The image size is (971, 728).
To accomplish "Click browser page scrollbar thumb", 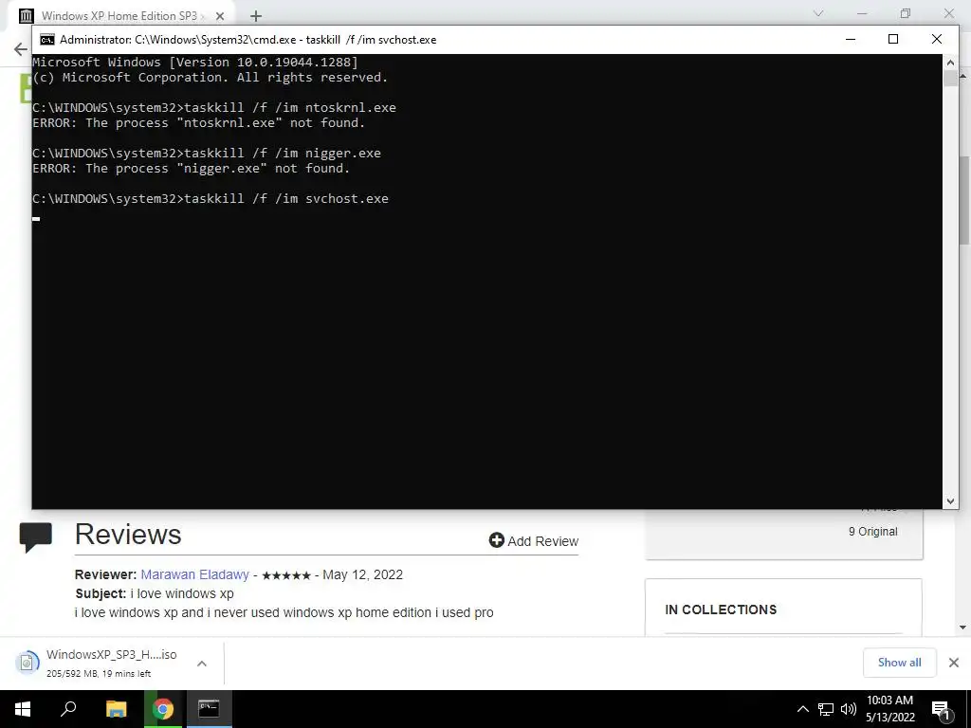I will coord(964,198).
